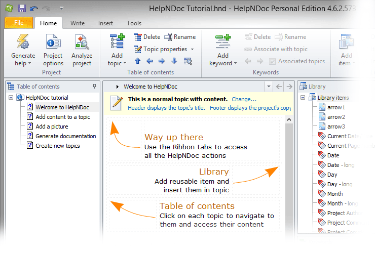Click the Save icon in quick access toolbar
Image resolution: width=375 pixels, height=253 pixels.
click(x=22, y=9)
